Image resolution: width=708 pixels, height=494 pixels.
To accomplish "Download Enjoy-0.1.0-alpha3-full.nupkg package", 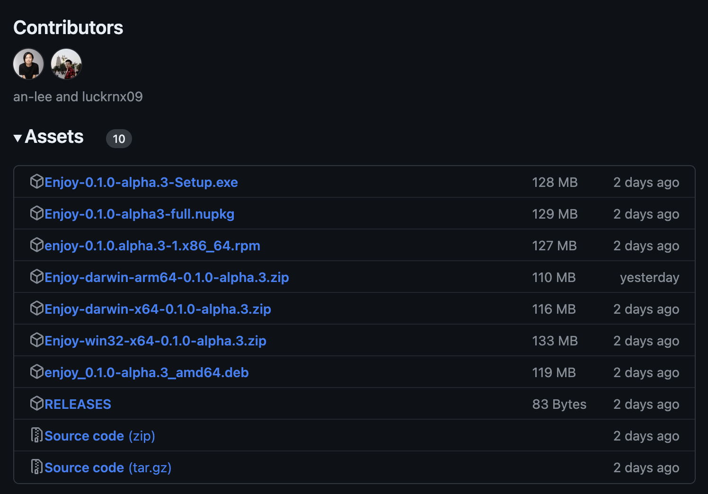I will click(x=139, y=214).
